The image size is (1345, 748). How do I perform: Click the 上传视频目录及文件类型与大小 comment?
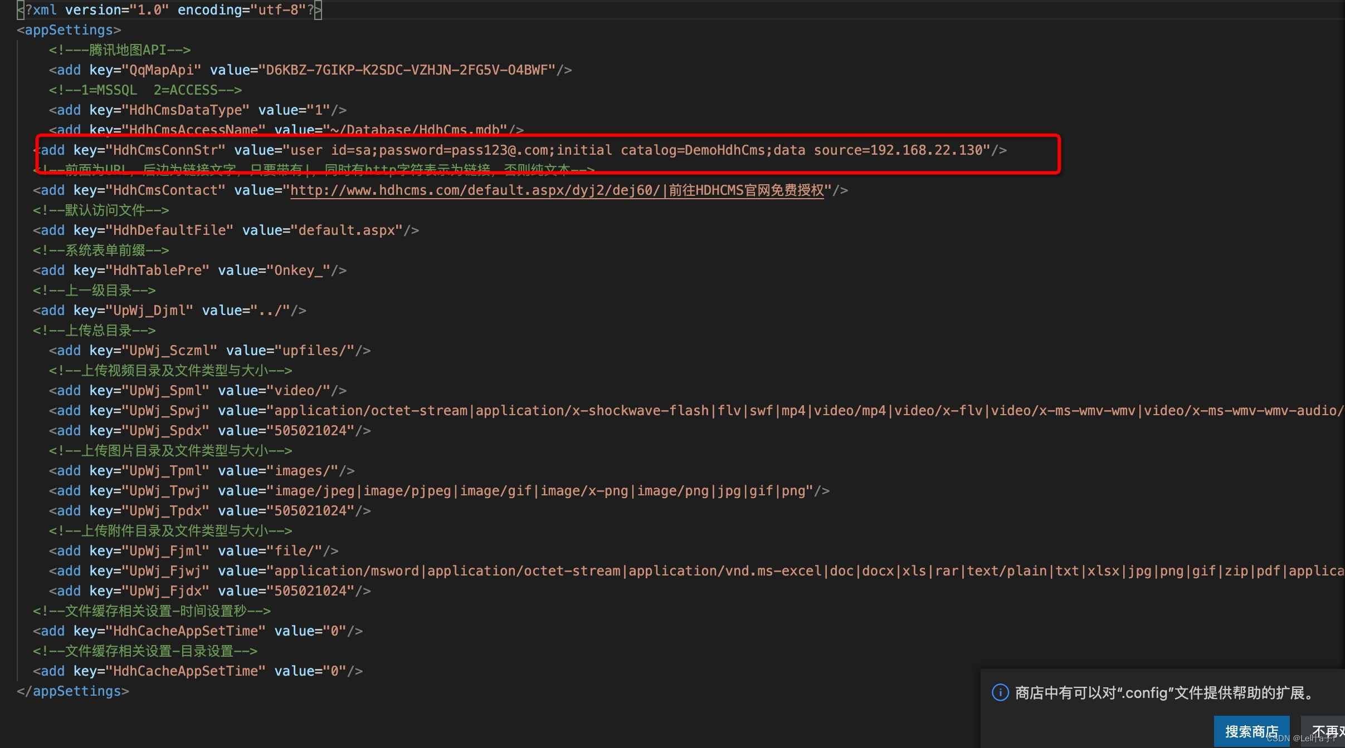170,371
